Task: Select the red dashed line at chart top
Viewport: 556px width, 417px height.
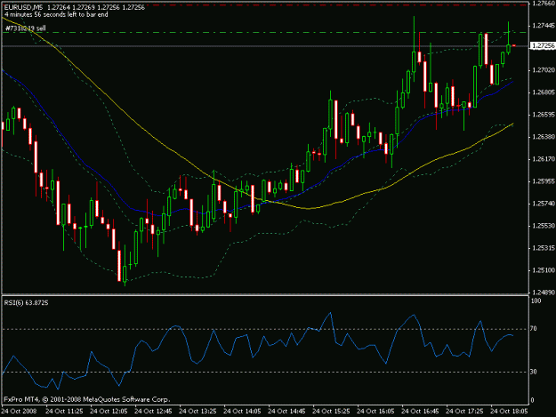Action: pos(265,5)
